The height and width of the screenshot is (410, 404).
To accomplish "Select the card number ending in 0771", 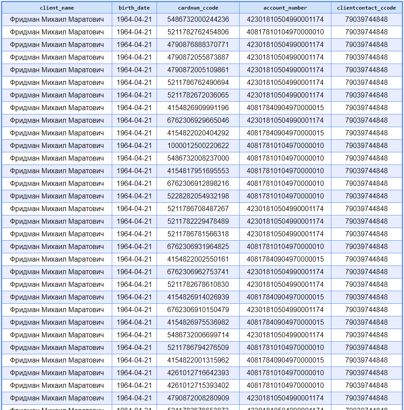I will (198, 45).
